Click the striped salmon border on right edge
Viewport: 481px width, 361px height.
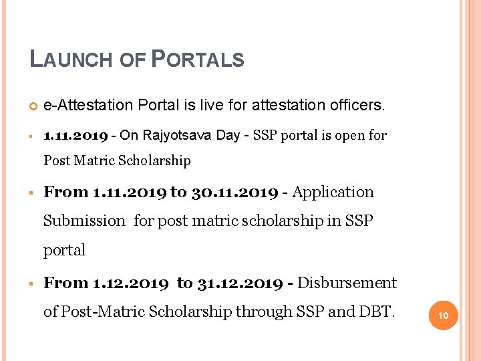coord(470,180)
